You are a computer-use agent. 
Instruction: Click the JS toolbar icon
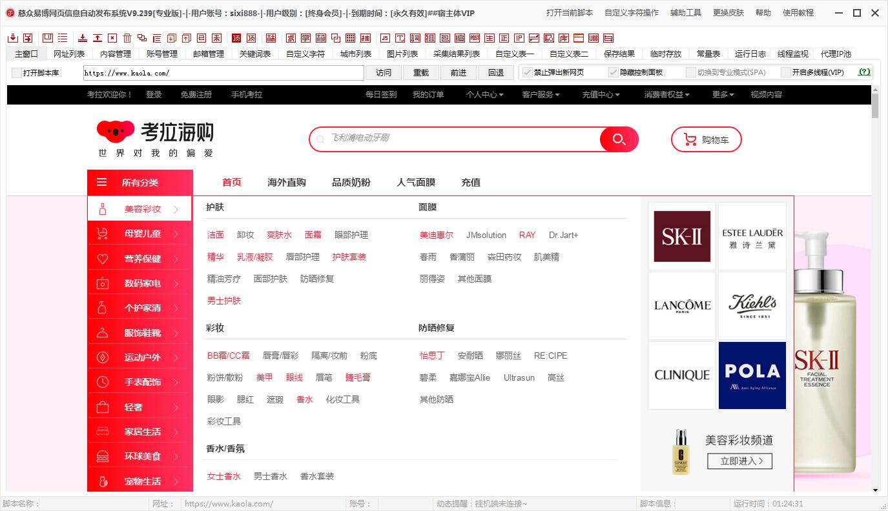(384, 38)
